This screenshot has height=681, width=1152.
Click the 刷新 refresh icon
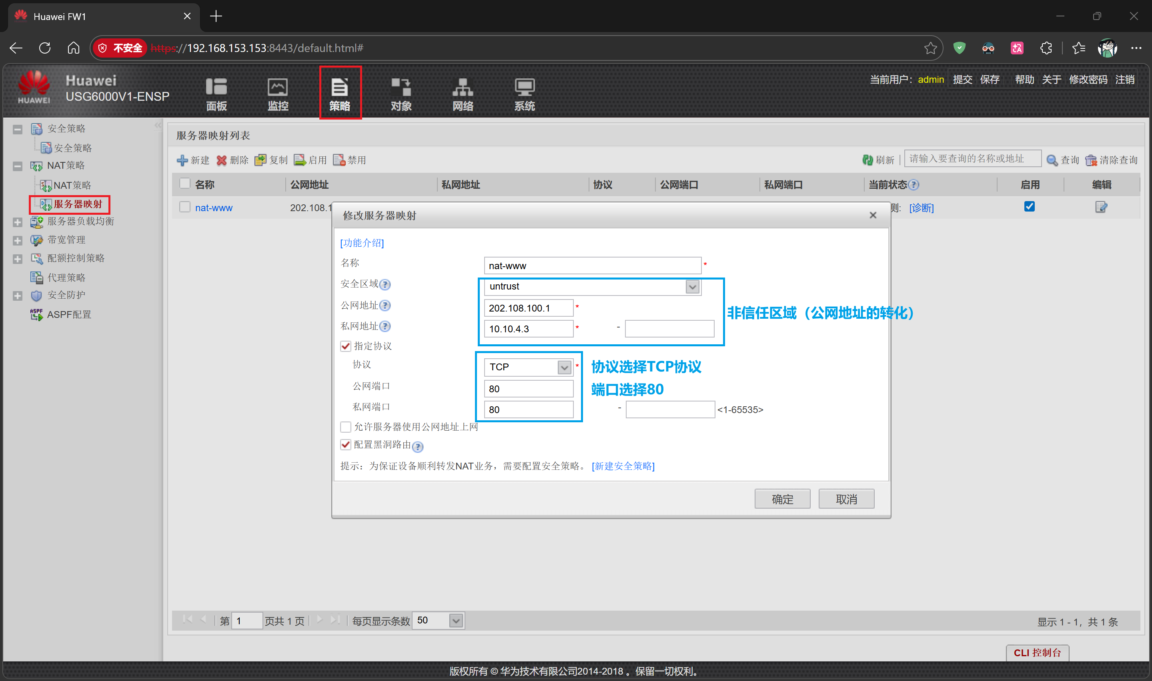click(868, 160)
